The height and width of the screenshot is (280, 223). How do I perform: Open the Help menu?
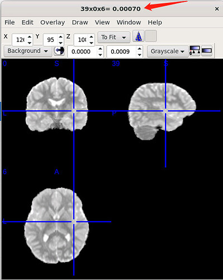pos(155,22)
